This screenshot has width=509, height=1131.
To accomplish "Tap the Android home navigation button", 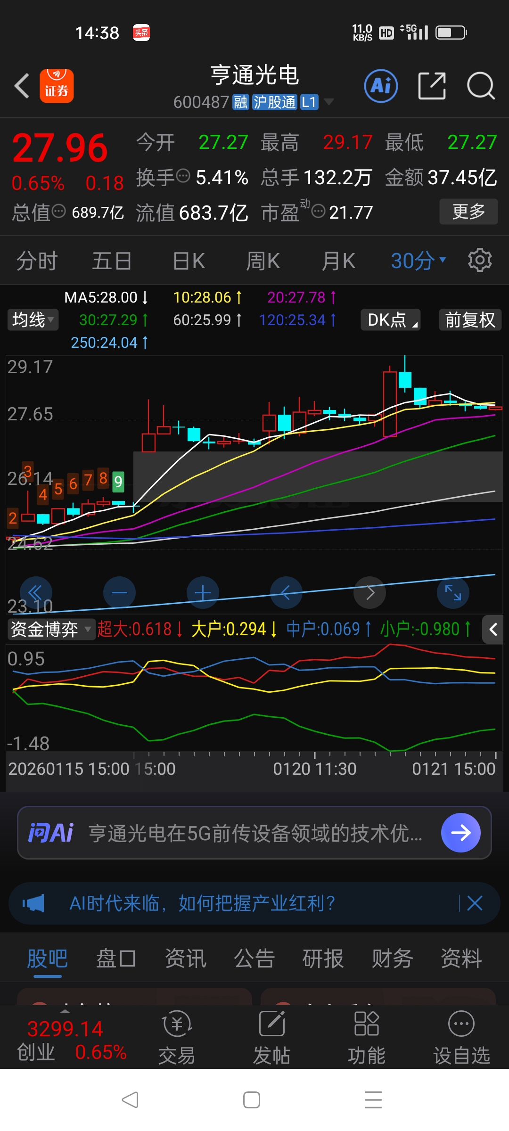I will pos(252,1100).
